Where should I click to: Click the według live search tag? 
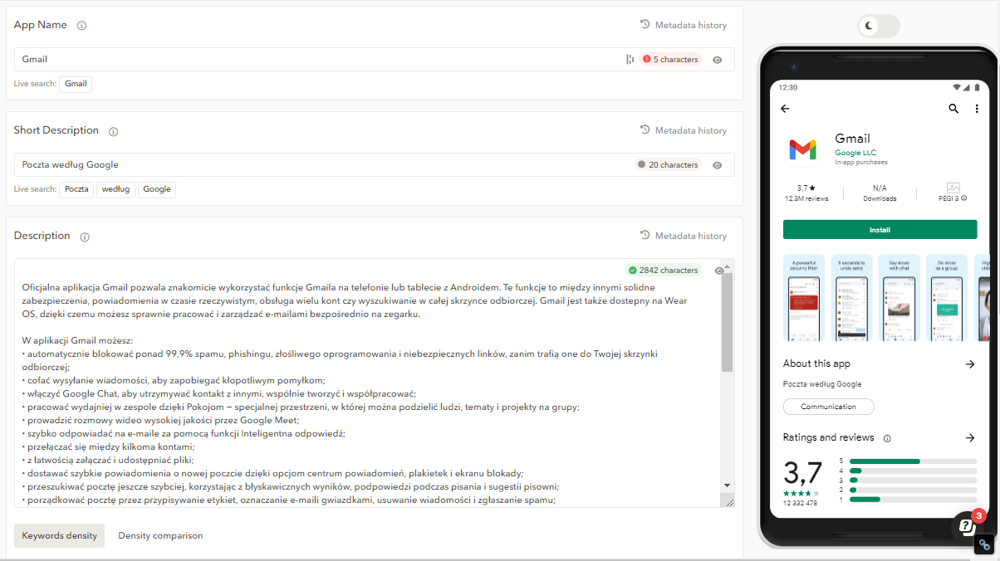click(115, 189)
